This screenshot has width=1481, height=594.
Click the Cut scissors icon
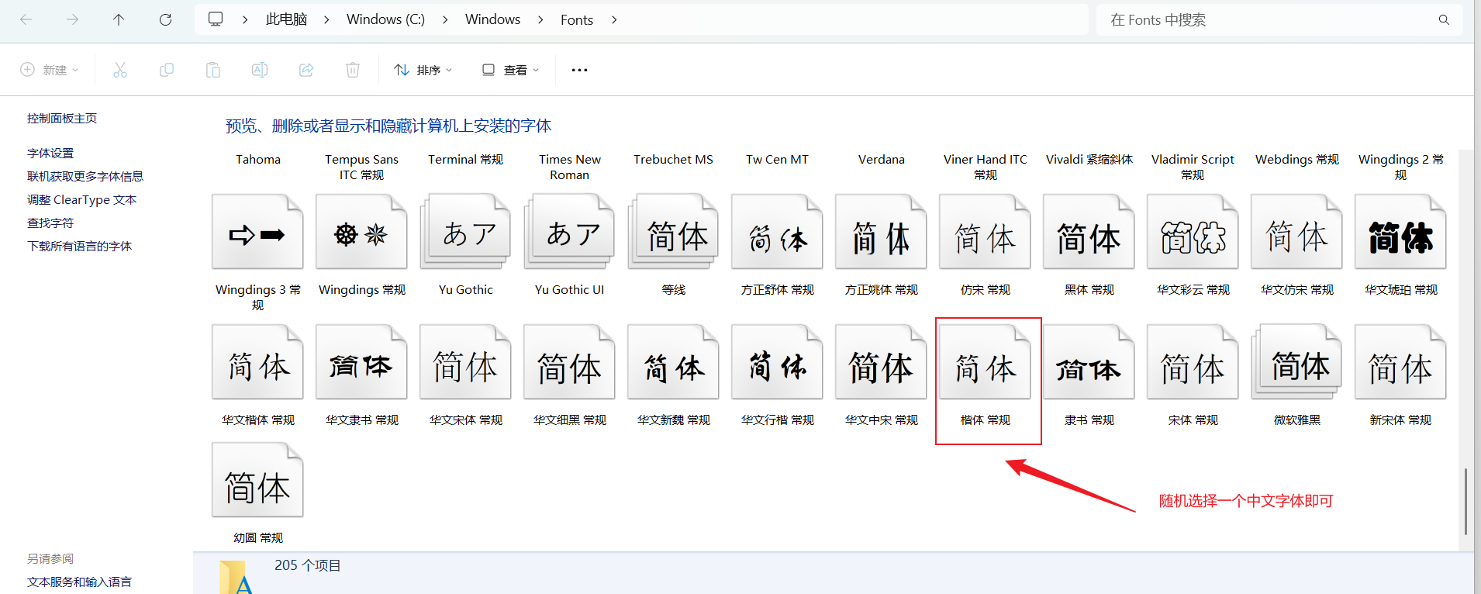click(120, 70)
